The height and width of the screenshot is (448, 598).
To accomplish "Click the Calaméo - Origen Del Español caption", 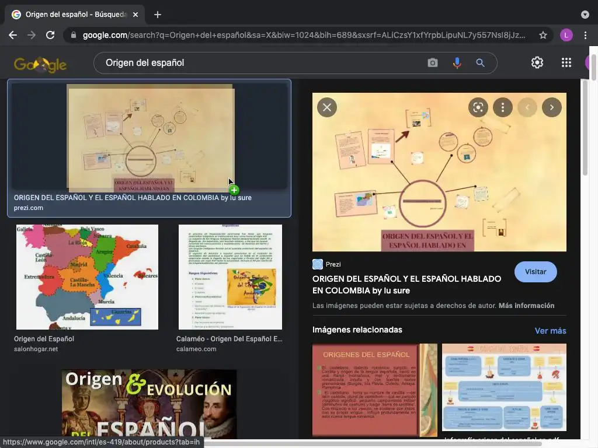I will [x=229, y=339].
